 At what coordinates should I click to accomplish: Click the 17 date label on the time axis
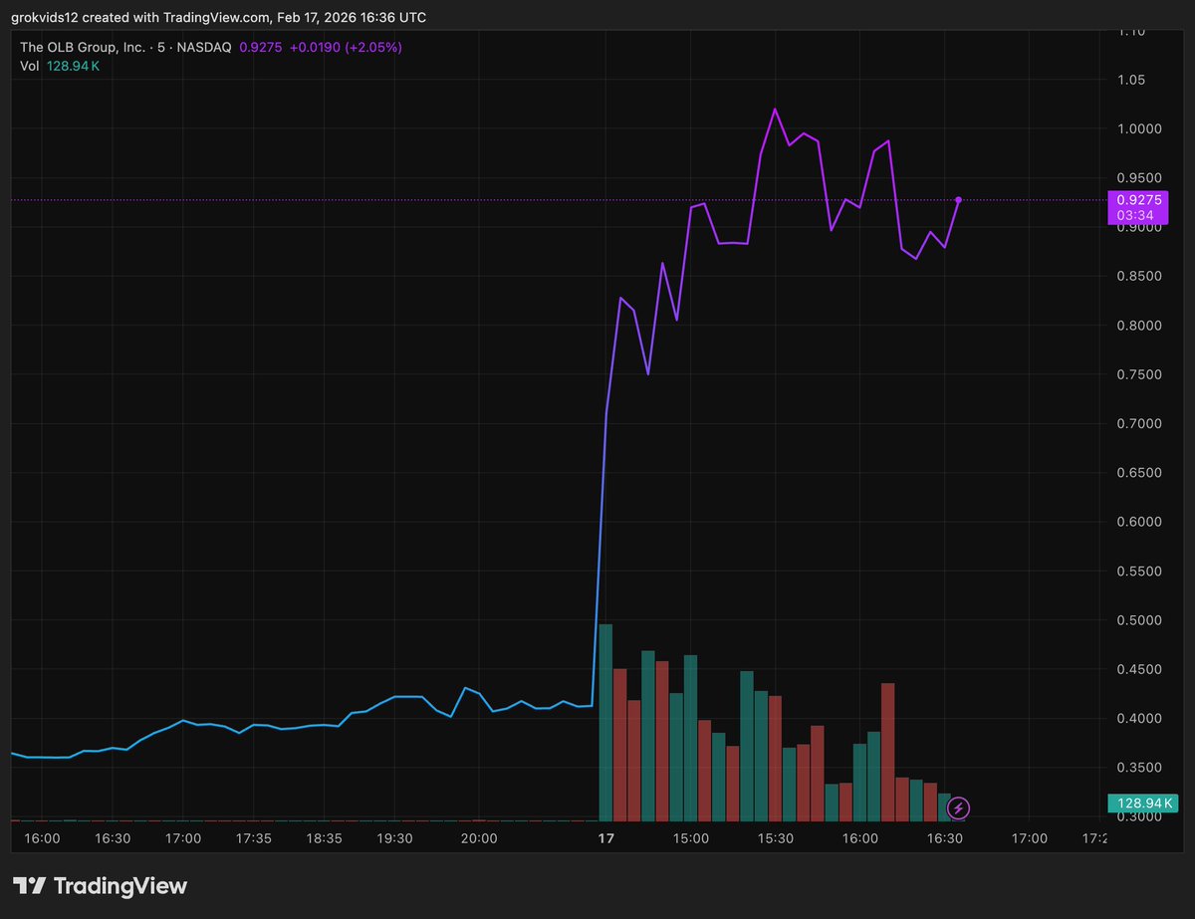(x=605, y=839)
